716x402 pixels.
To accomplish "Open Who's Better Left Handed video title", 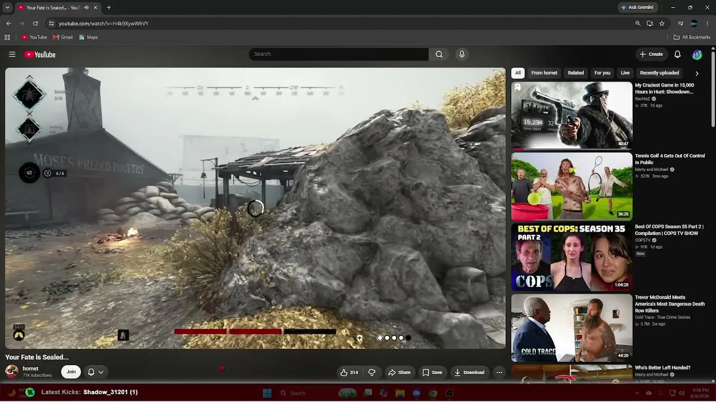I will pyautogui.click(x=662, y=368).
